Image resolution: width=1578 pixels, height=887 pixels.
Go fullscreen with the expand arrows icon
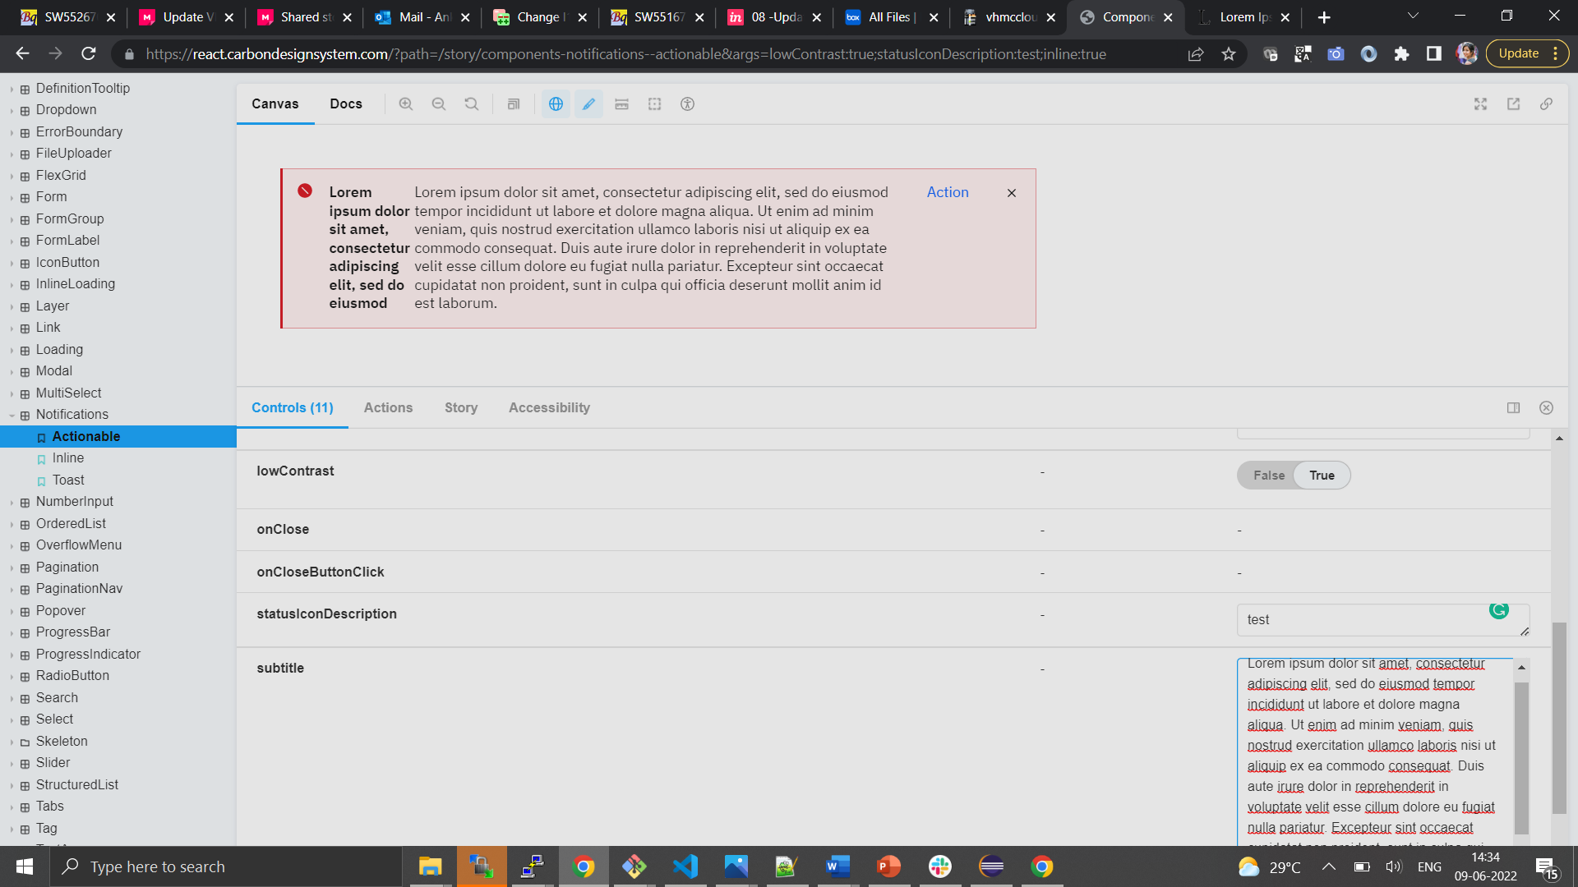1480,104
